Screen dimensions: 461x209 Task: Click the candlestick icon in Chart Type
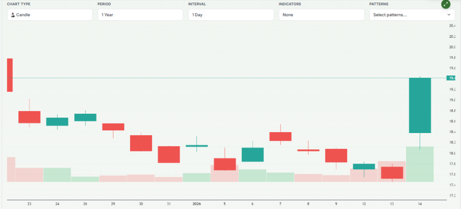click(x=13, y=15)
